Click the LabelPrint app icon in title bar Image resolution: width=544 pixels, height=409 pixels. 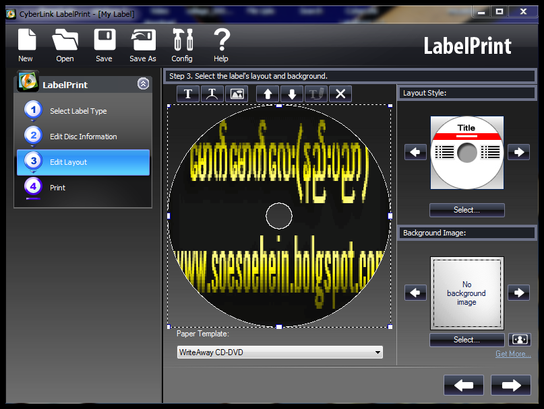click(11, 14)
